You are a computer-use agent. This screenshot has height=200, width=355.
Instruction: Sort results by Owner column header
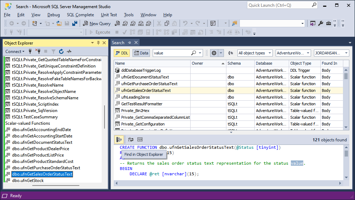coord(208,64)
